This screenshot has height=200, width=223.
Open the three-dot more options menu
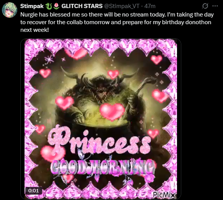pyautogui.click(x=215, y=6)
